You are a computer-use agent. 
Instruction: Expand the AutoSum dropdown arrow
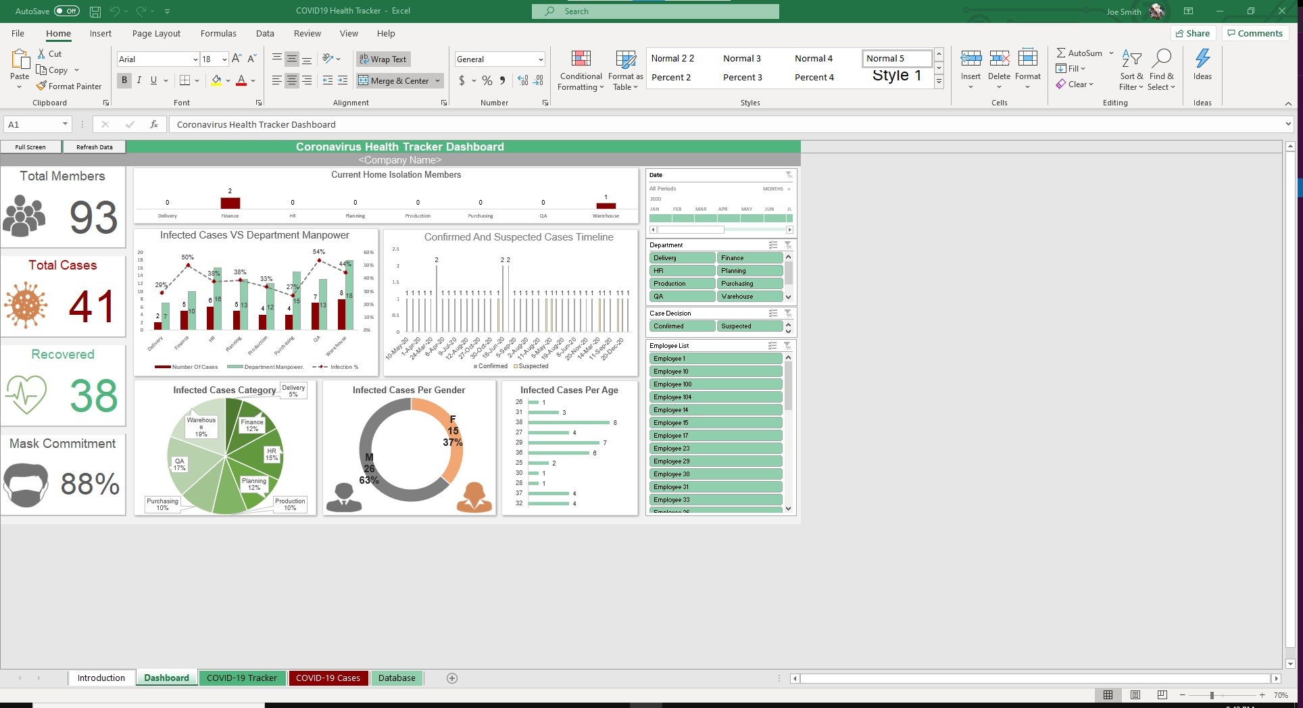pos(1111,53)
